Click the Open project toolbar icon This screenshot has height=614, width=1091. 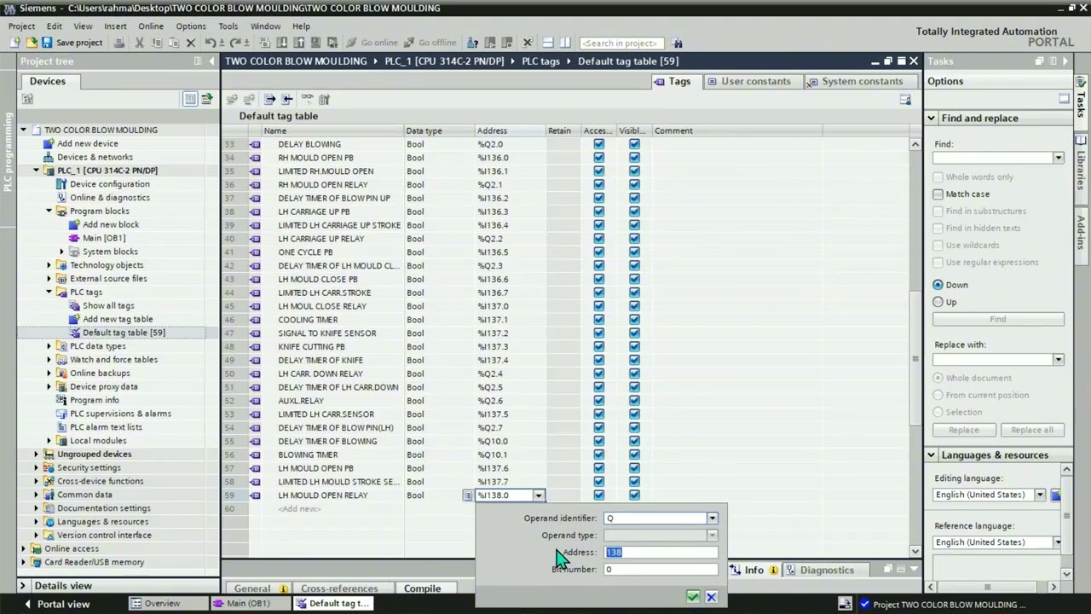[31, 43]
